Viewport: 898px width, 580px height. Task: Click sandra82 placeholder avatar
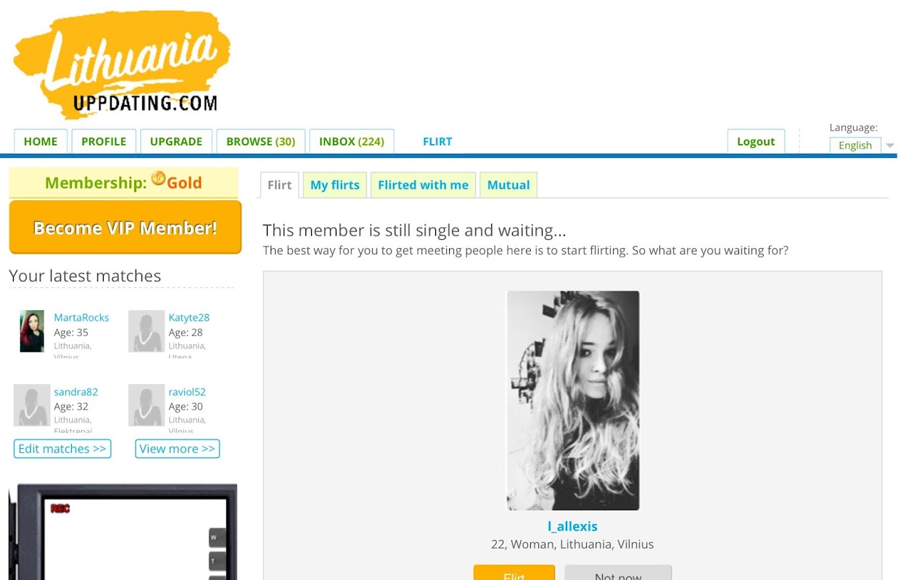tap(32, 405)
